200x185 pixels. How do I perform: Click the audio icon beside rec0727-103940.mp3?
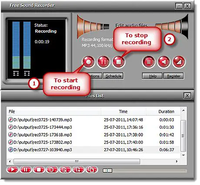(x=10, y=150)
